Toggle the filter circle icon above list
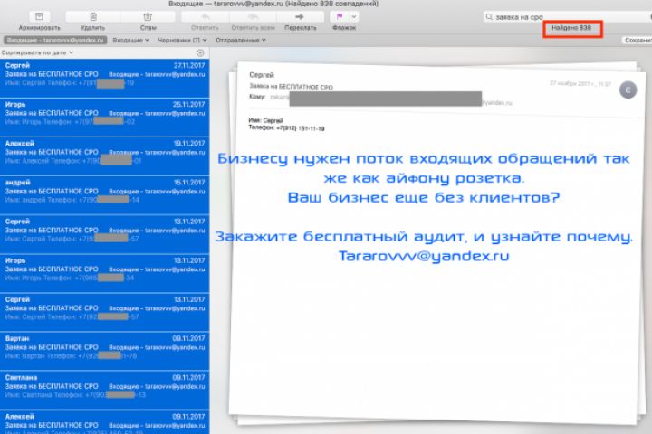Screen dimensions: 652x434 coord(200,52)
